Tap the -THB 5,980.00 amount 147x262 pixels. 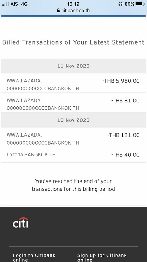coord(121,81)
